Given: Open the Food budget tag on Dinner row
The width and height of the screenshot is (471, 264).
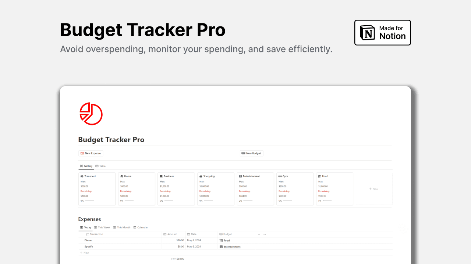Looking at the screenshot, I should [225, 240].
